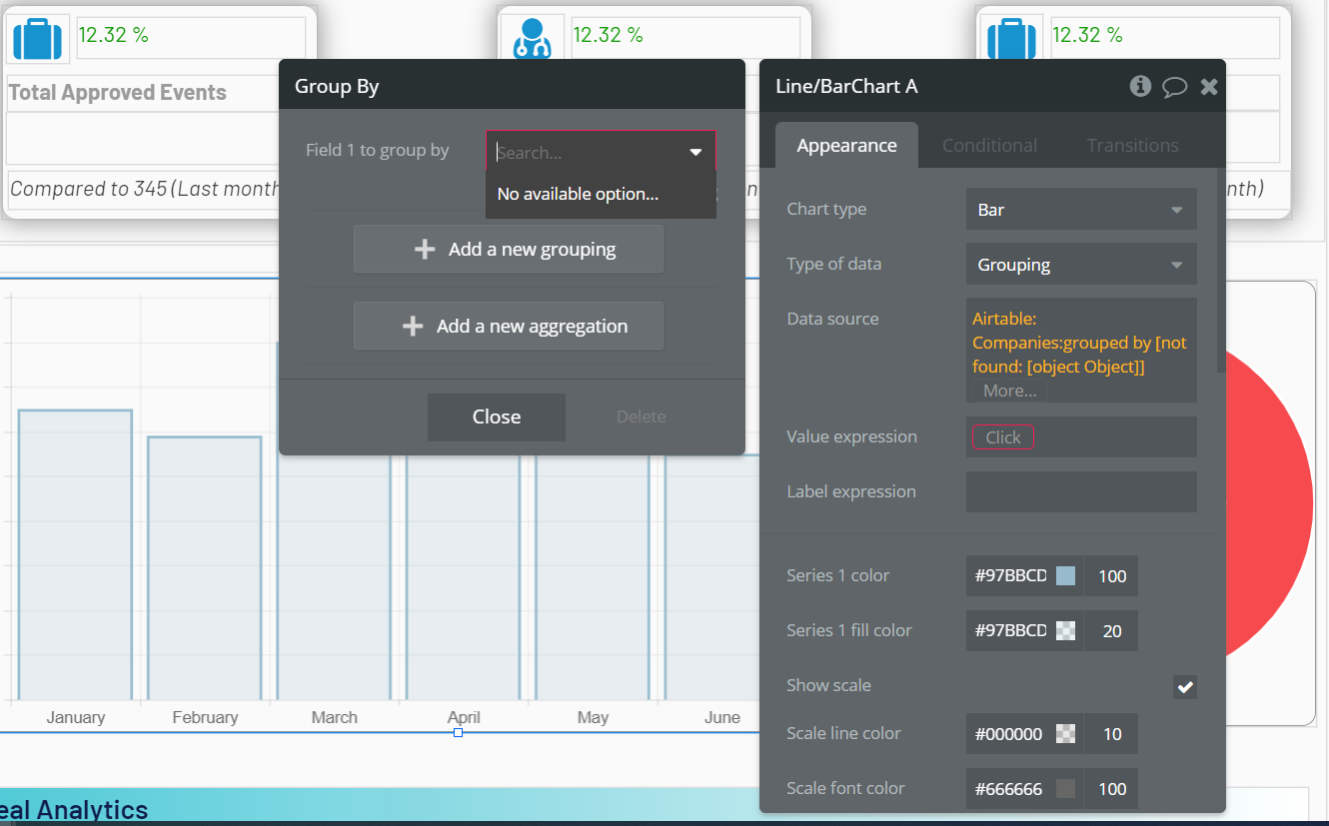Click the 12.32 % value in the middle card
The height and width of the screenshot is (826, 1329).
608,35
